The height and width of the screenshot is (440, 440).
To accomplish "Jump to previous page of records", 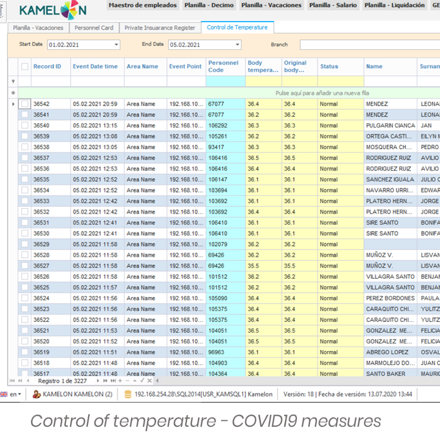I will click(x=20, y=381).
